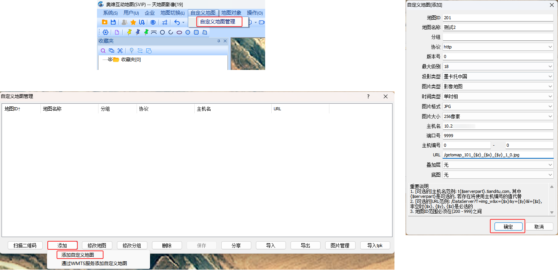Viewport: 558px width, 272px height.
Task: Click the orange star favorites icon
Action: pos(133,22)
